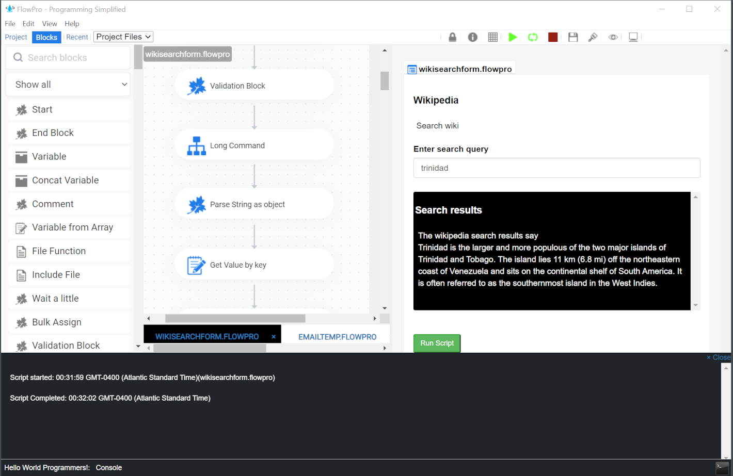Open the Help menu
This screenshot has width=733, height=476.
[x=72, y=24]
